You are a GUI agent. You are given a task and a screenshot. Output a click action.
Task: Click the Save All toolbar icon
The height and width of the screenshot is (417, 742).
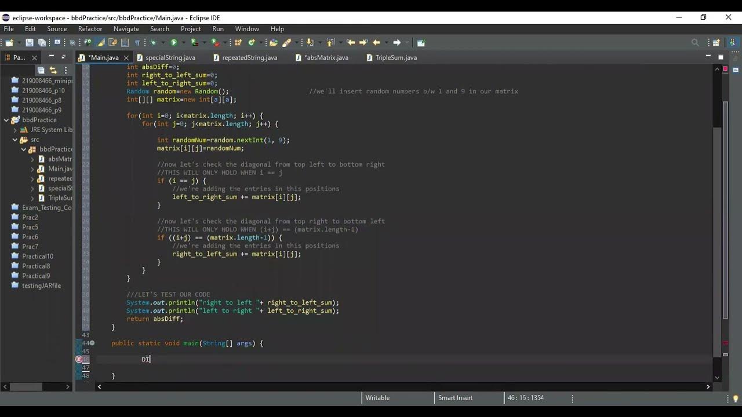pos(42,42)
